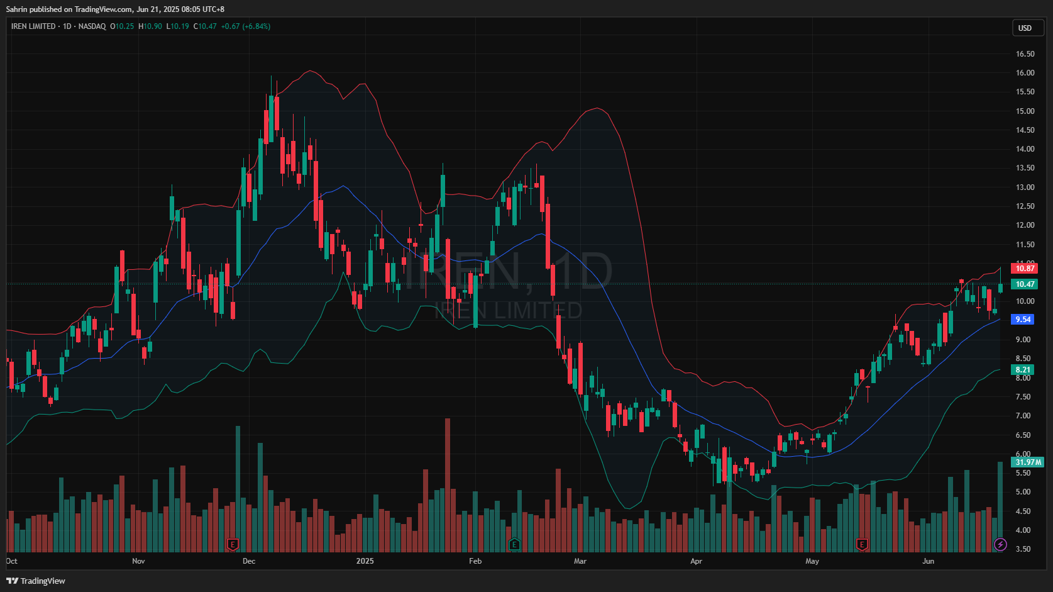Click the red 10.87 upper band label
Screen dimensions: 1053x592
point(1024,269)
